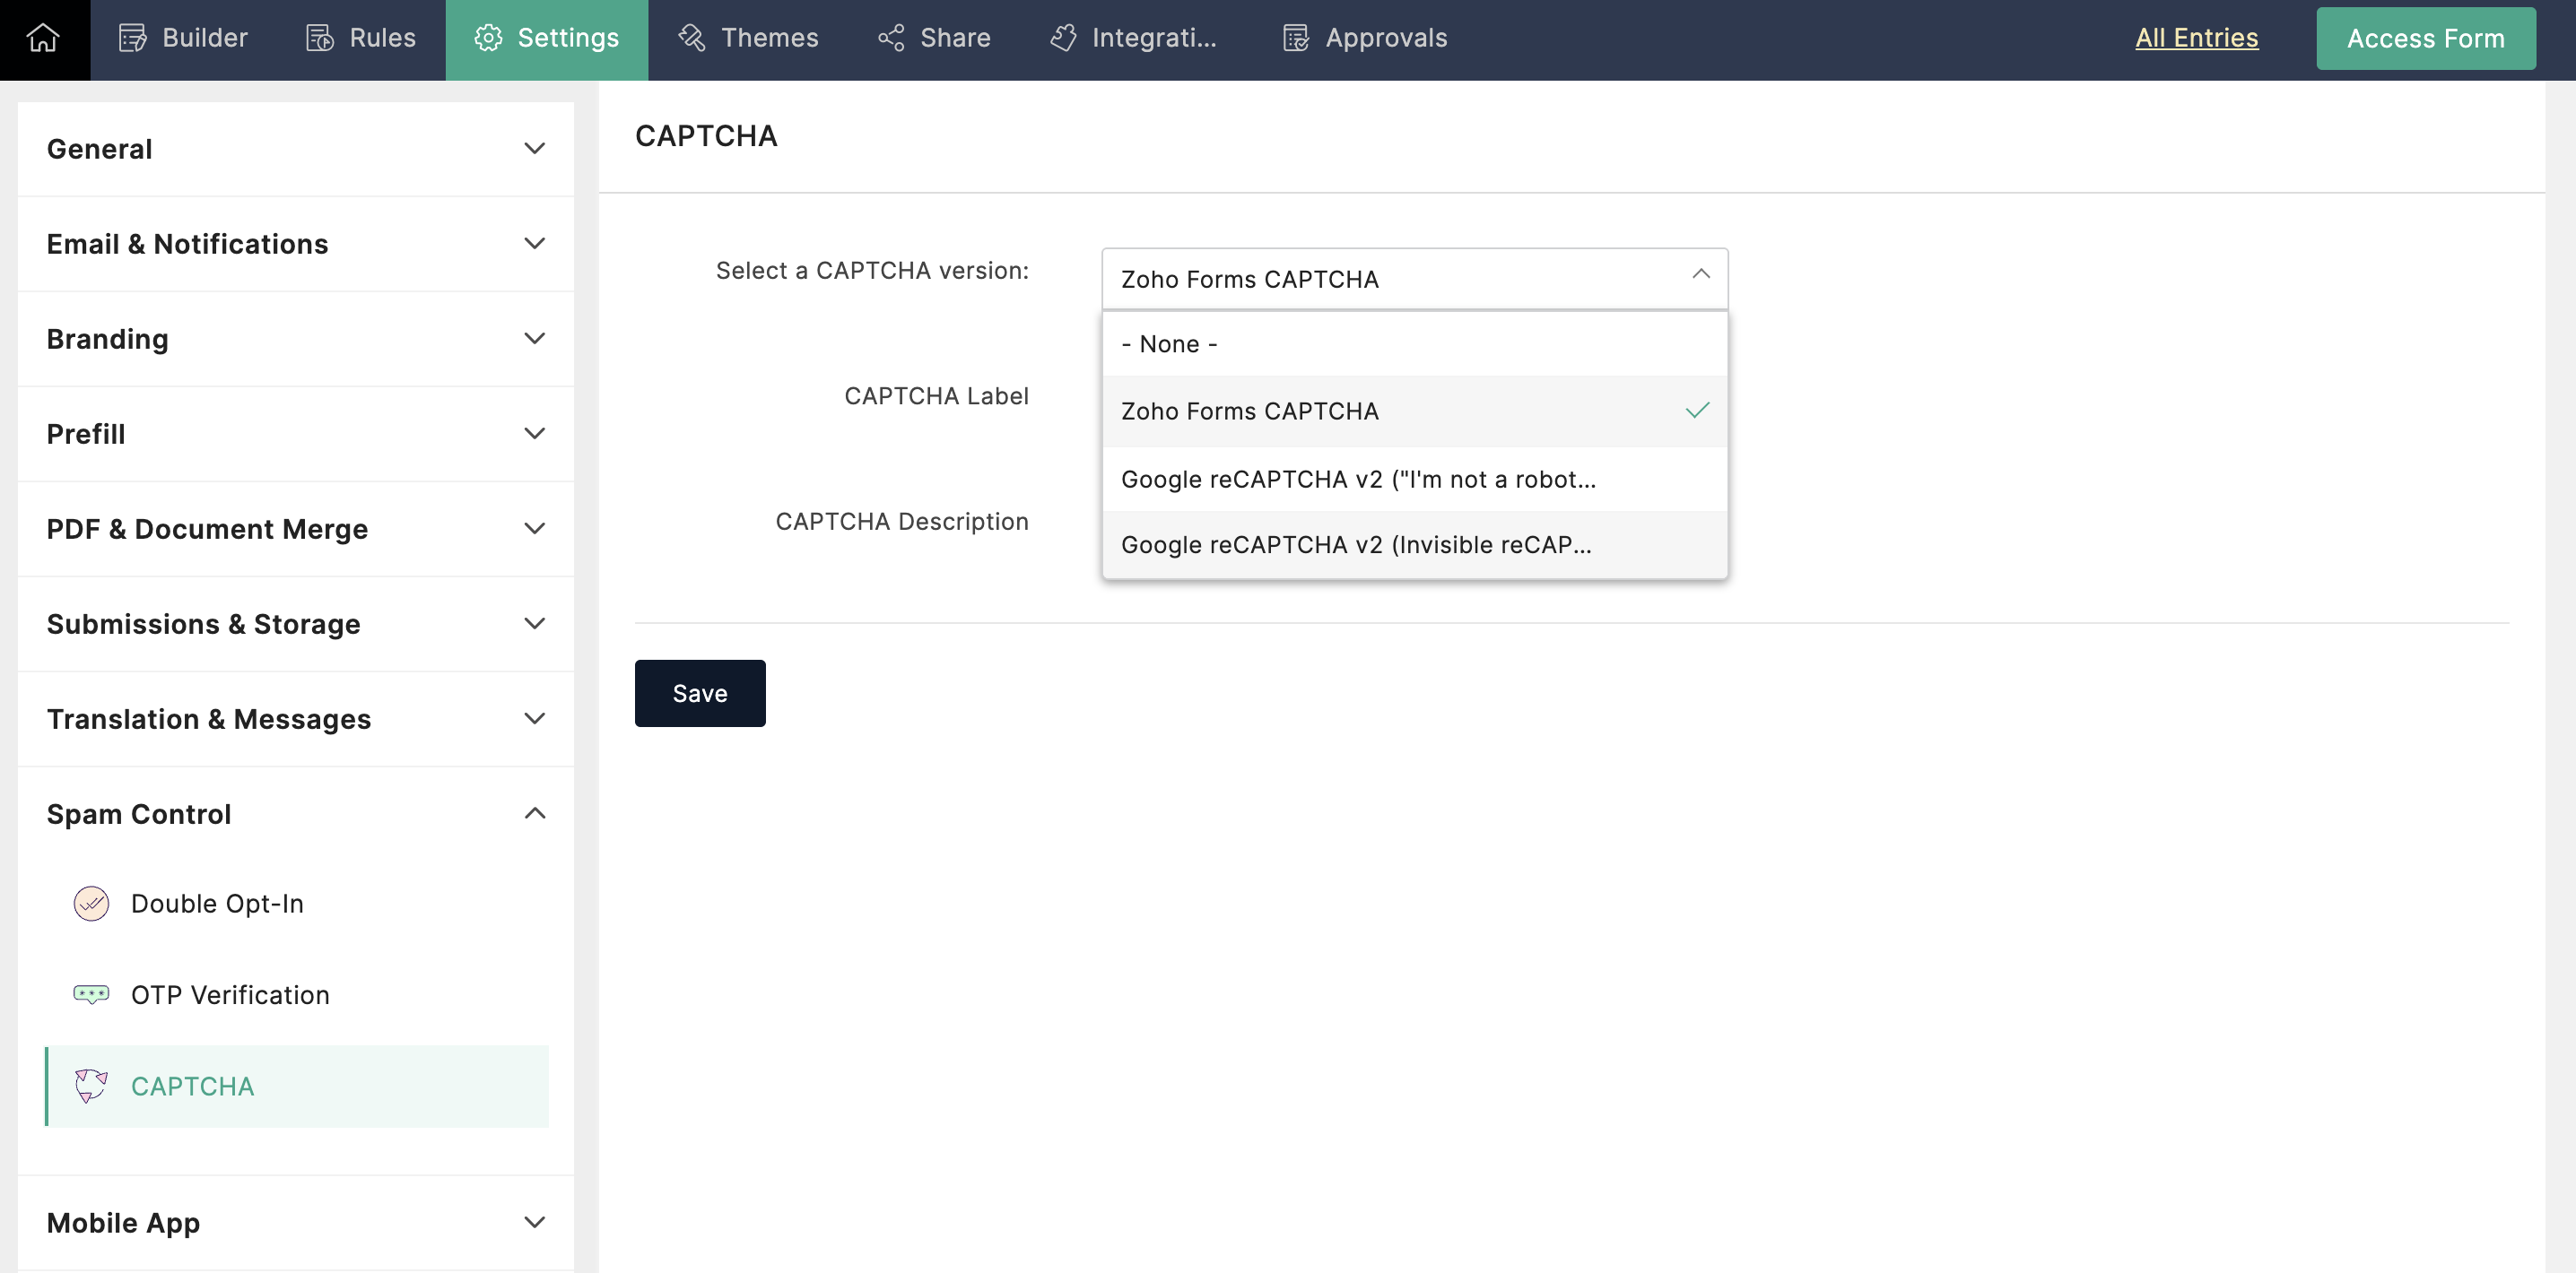Select Google reCAPTCHA v2 Invisible option
This screenshot has width=2576, height=1273.
pos(1355,544)
